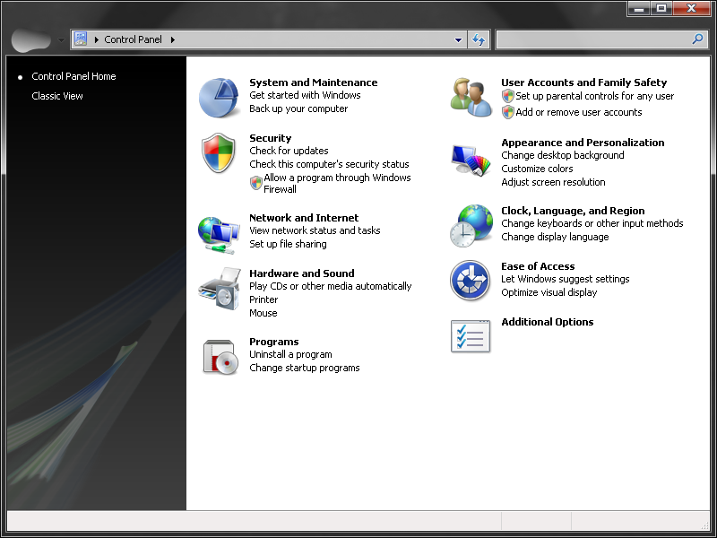This screenshot has height=538, width=717.
Task: Click the User Accounts people icon
Action: click(471, 98)
